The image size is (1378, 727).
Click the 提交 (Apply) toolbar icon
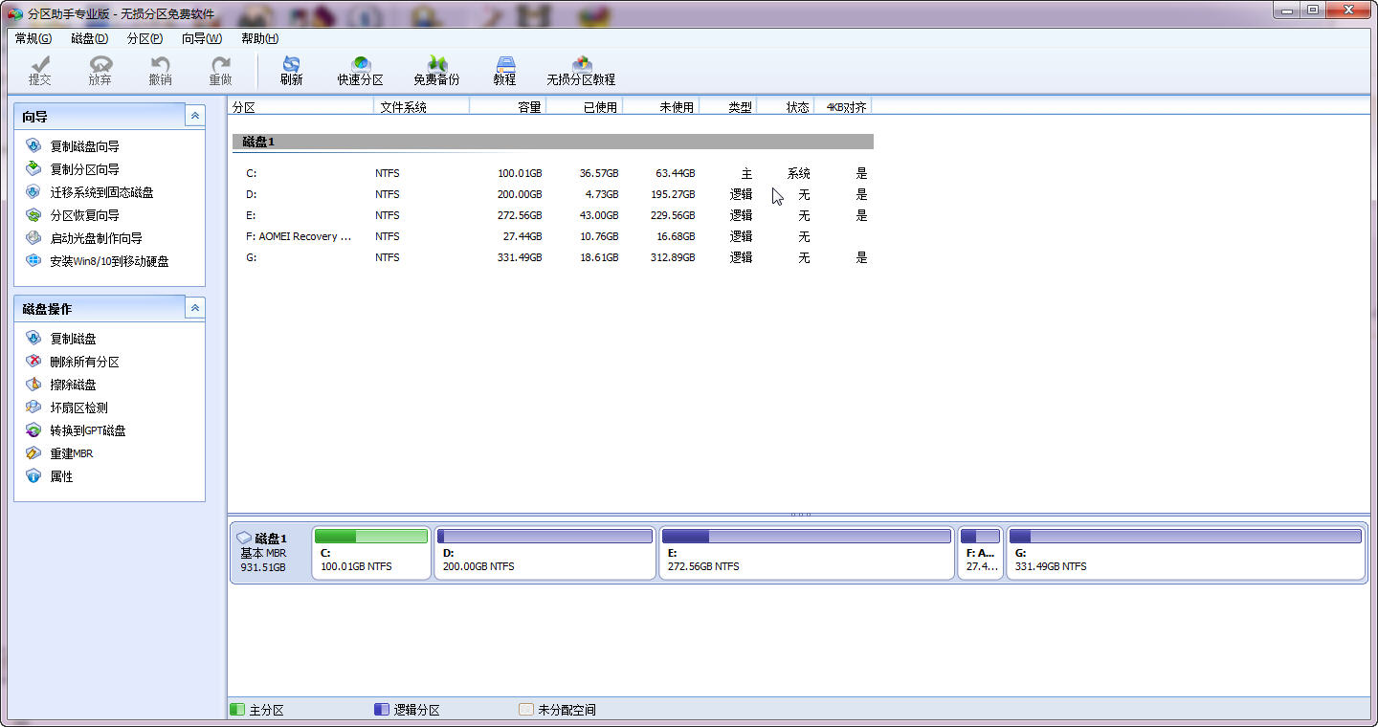click(39, 71)
